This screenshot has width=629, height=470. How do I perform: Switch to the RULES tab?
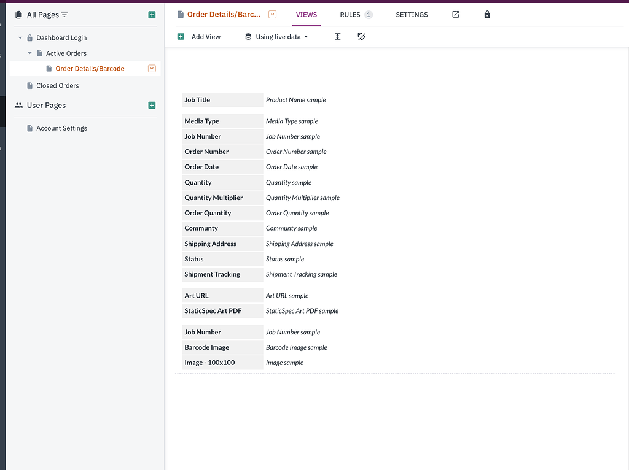pyautogui.click(x=350, y=14)
